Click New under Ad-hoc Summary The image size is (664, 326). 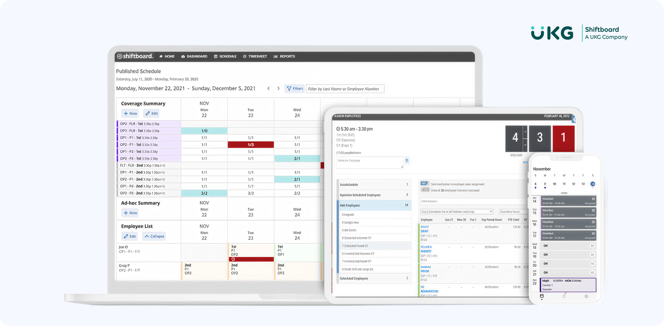point(130,213)
